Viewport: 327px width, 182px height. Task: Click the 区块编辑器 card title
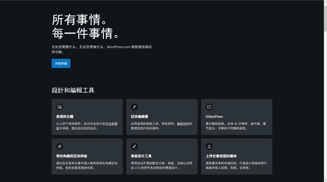[139, 117]
